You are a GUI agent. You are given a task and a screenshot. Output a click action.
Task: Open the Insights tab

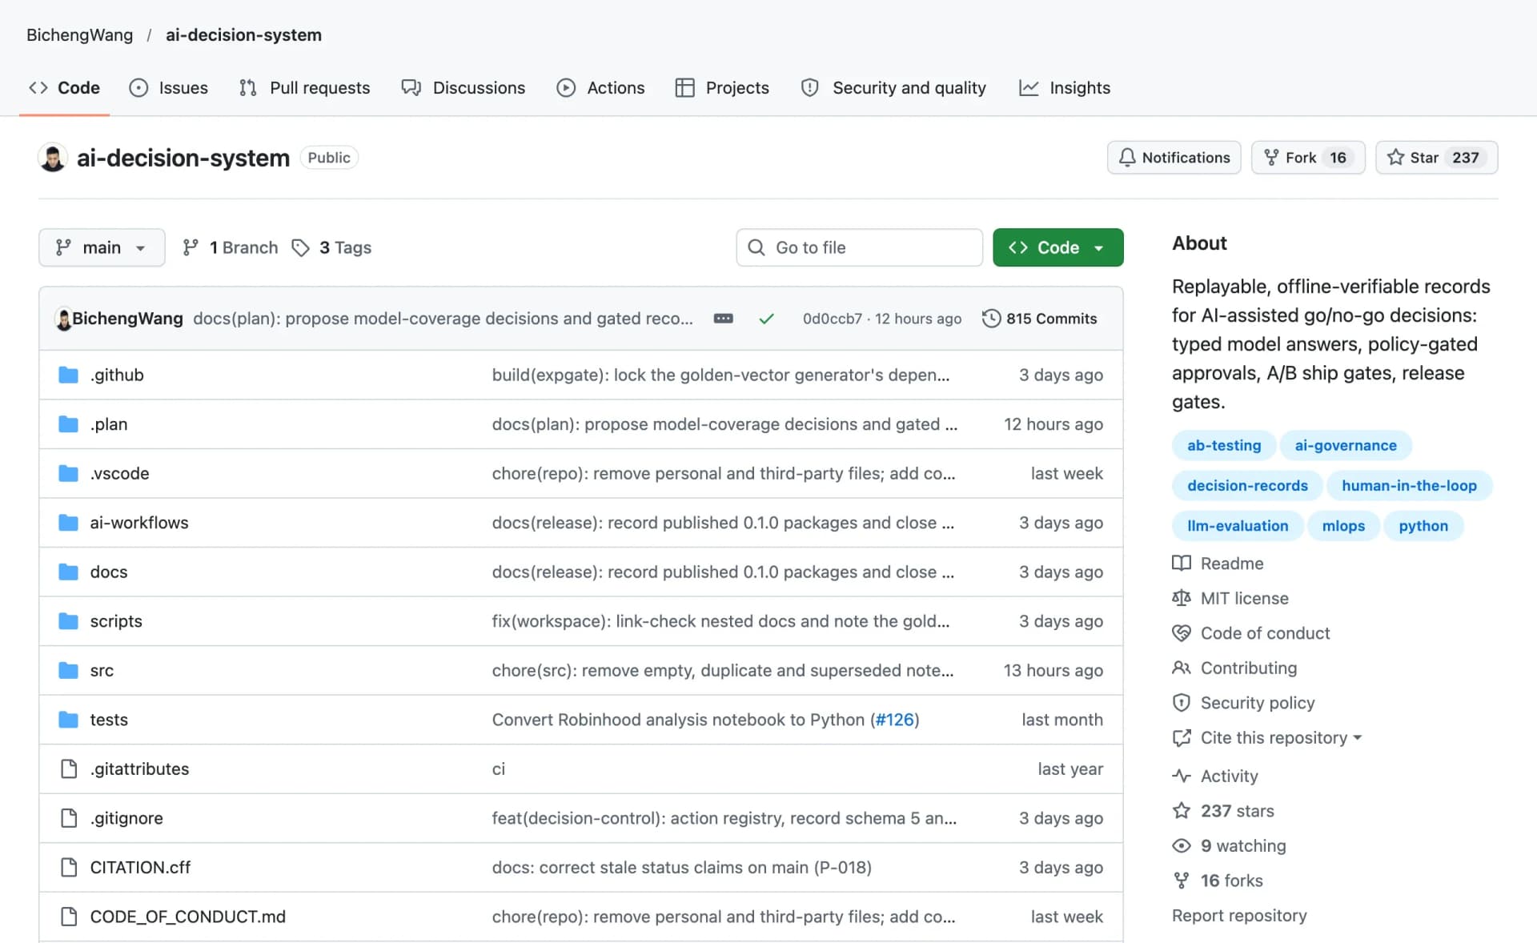[x=1065, y=88]
